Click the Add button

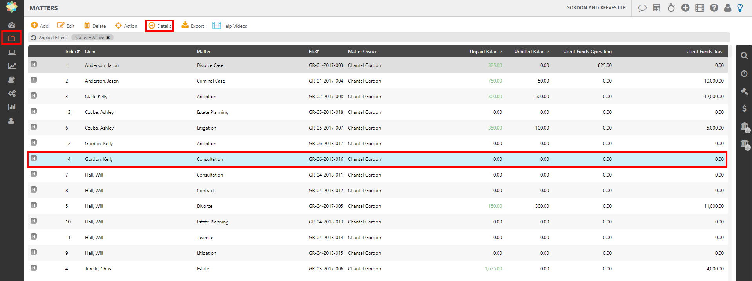40,26
